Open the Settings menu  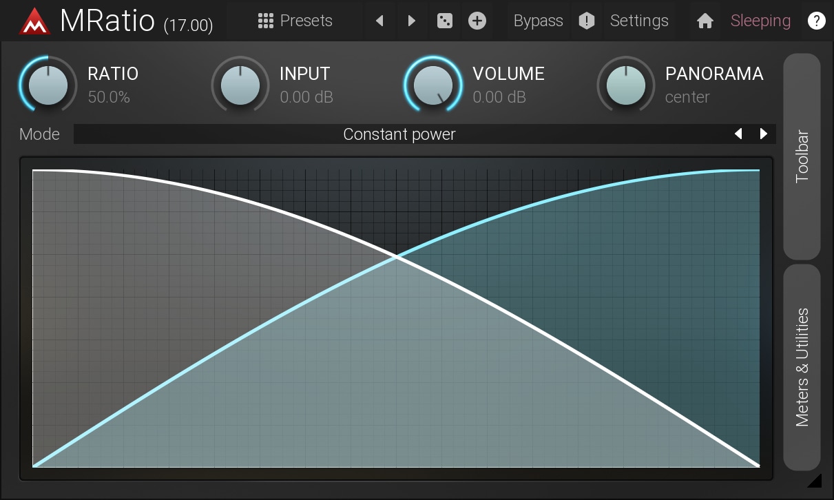tap(639, 21)
